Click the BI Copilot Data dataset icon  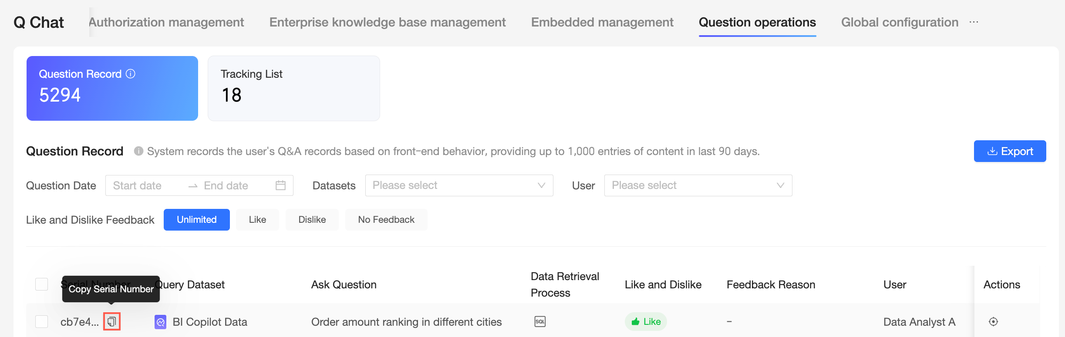(x=161, y=322)
